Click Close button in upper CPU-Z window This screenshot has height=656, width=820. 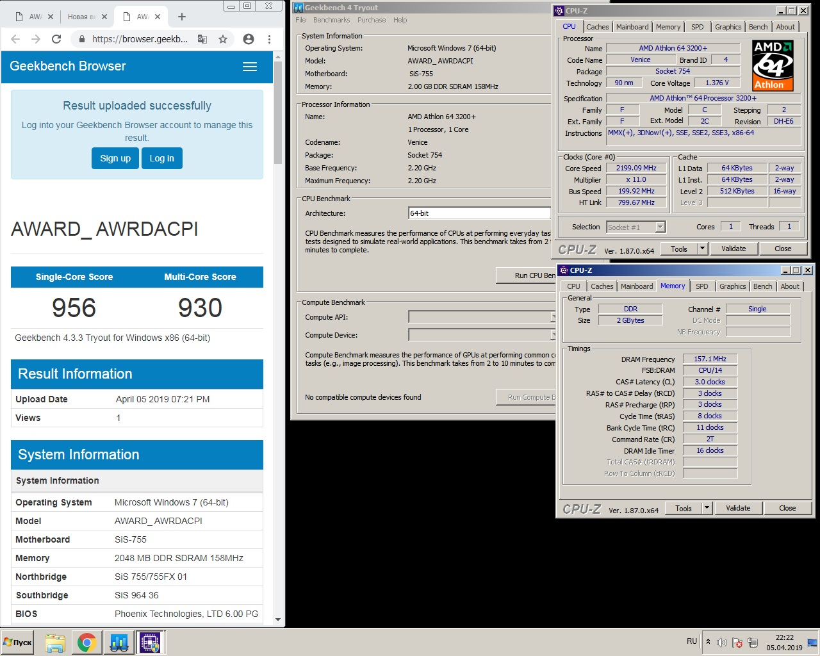click(783, 249)
